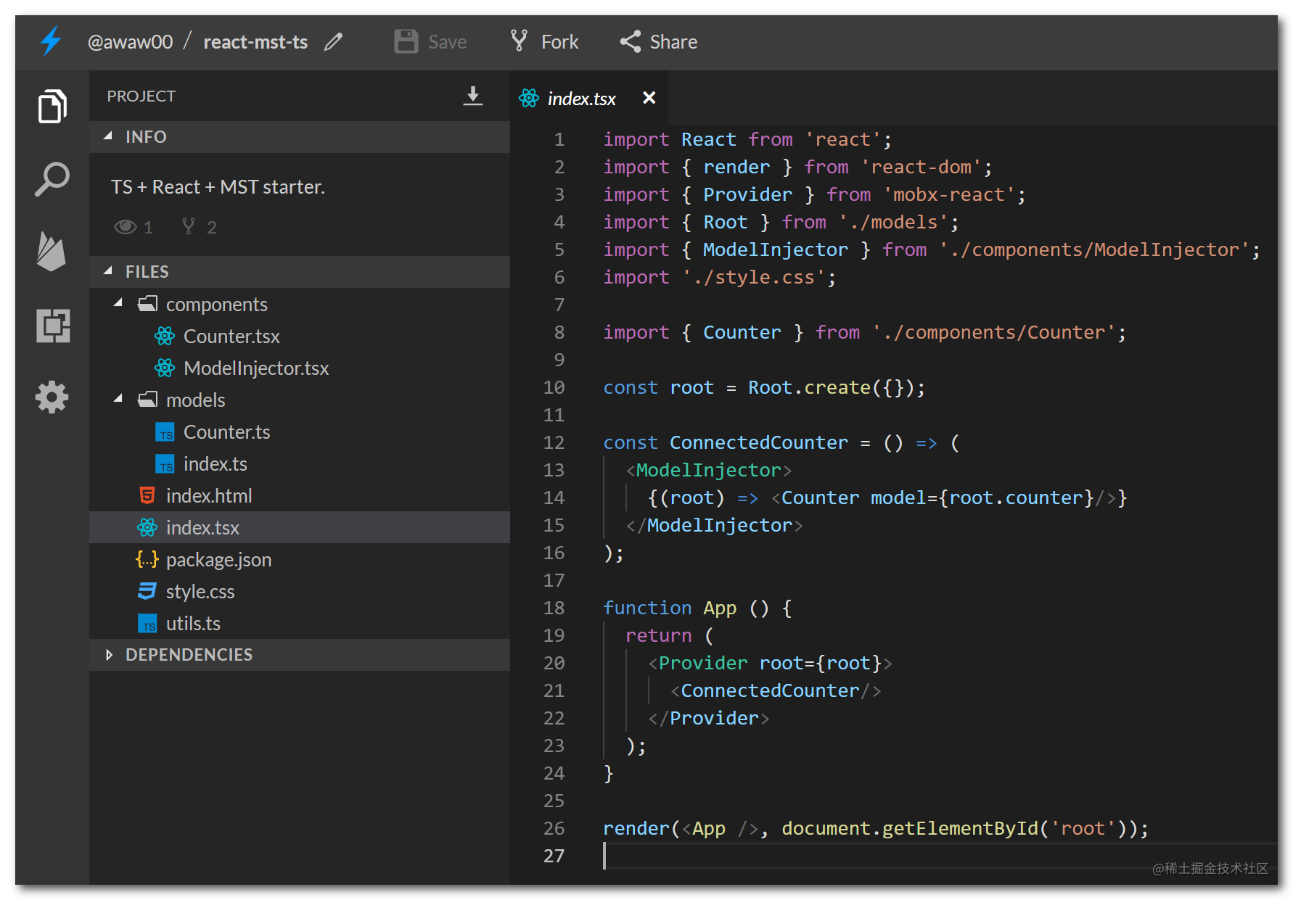Click the download project icon
Image resolution: width=1293 pixels, height=900 pixels.
472,96
